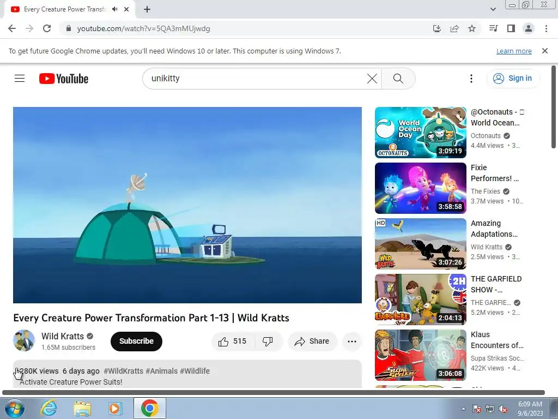Open the Wild Kratts channel name link

tap(63, 336)
